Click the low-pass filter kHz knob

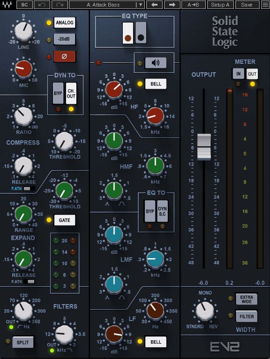[64, 334]
